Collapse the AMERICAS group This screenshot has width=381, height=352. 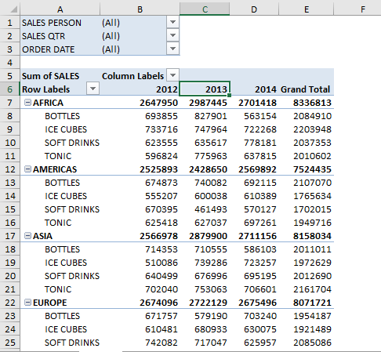click(27, 169)
